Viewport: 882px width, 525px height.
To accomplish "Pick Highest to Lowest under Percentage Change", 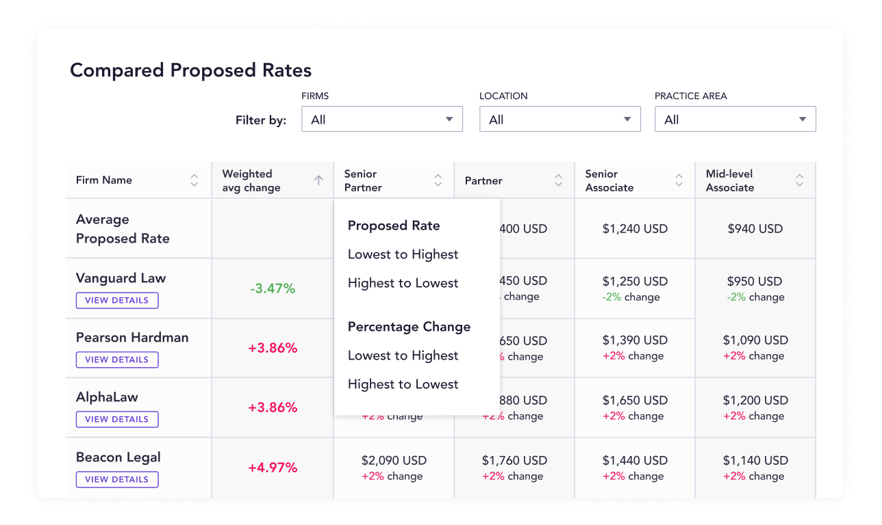I will (x=403, y=383).
